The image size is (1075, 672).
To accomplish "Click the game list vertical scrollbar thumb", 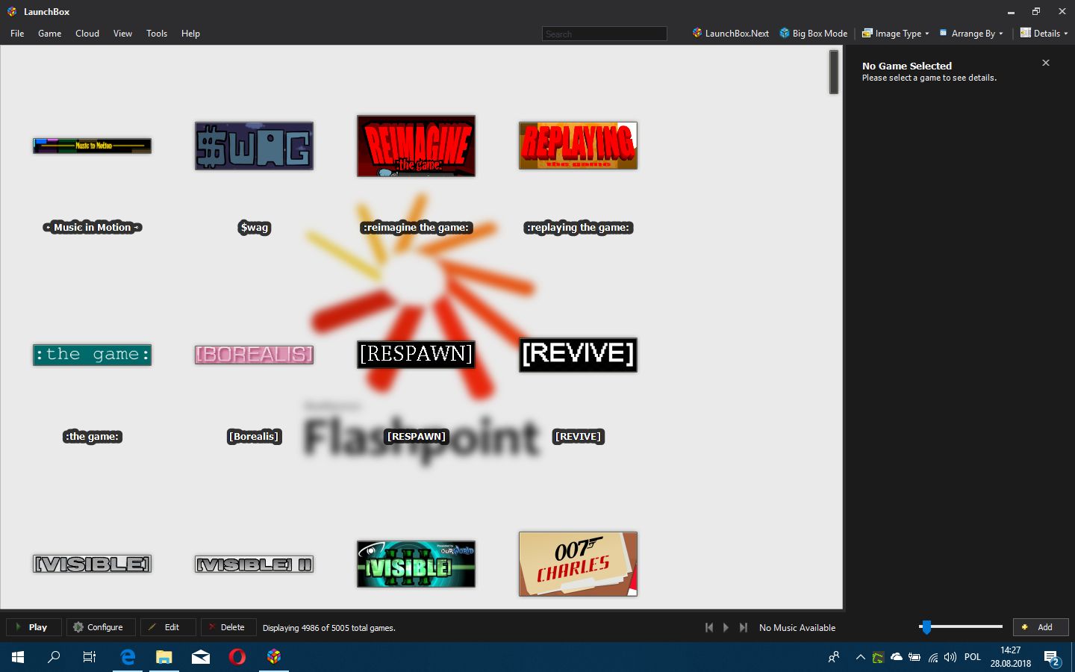I will (834, 72).
